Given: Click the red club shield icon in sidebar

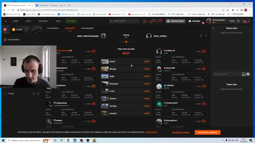Looking at the screenshot, I should click(x=5, y=30).
